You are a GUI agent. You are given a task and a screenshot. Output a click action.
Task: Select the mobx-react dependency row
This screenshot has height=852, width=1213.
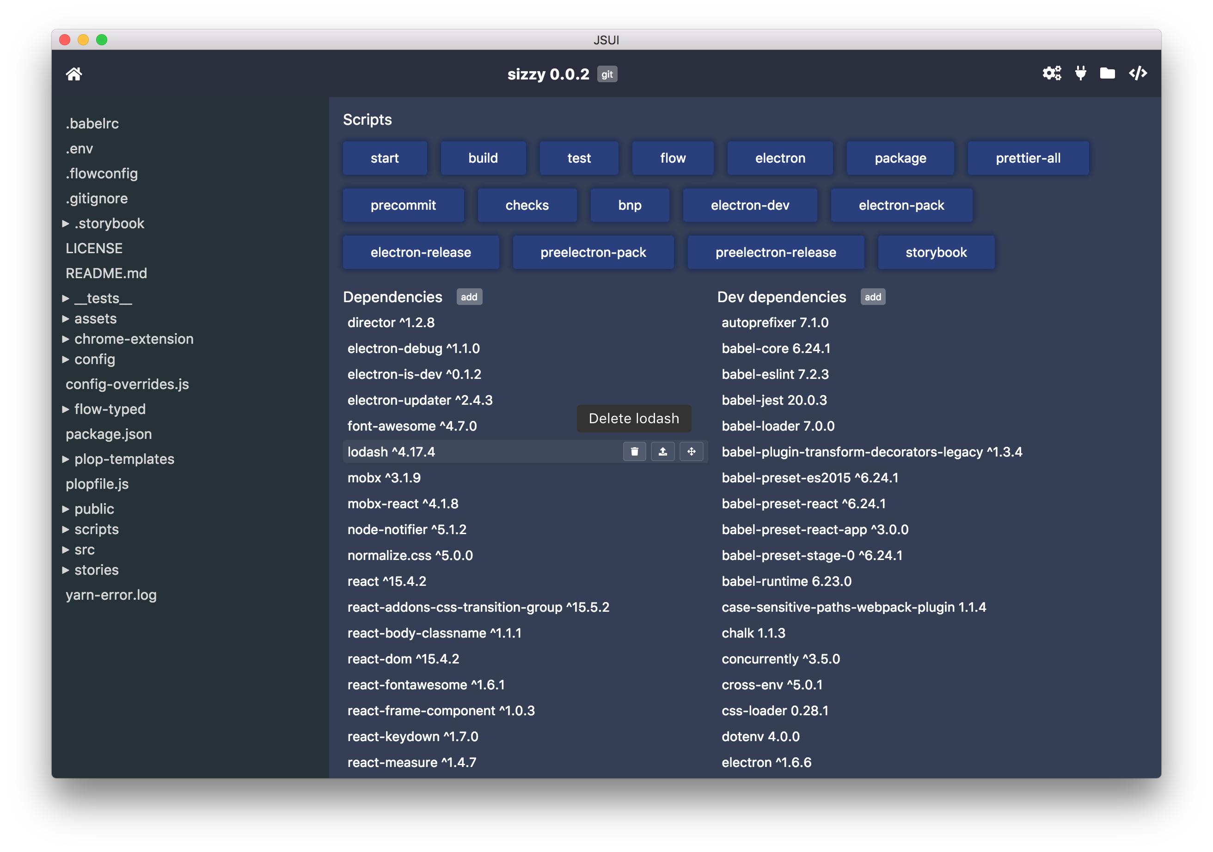pos(403,504)
